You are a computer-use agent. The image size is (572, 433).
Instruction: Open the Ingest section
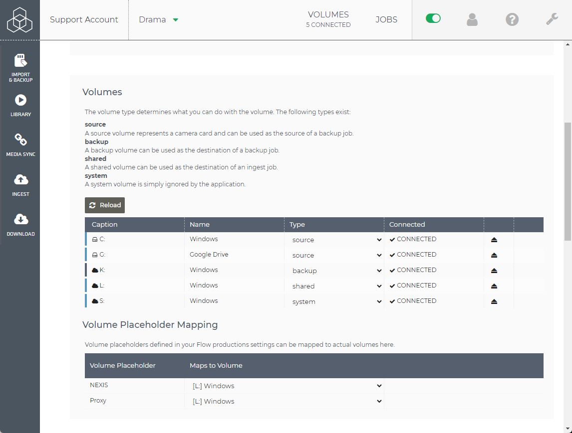(x=21, y=185)
